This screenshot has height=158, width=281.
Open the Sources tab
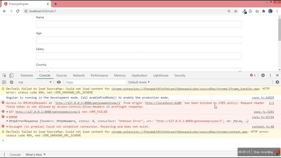tap(61, 75)
